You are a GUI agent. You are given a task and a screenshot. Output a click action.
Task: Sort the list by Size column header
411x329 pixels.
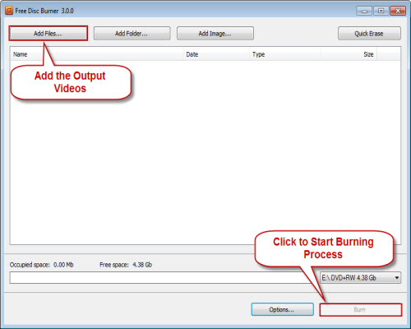(349, 54)
